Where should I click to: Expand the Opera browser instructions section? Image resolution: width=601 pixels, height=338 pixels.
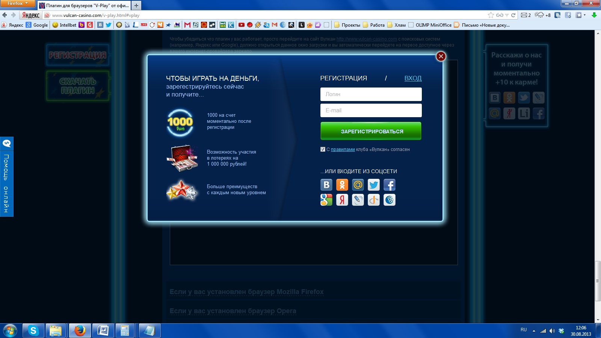tap(233, 311)
